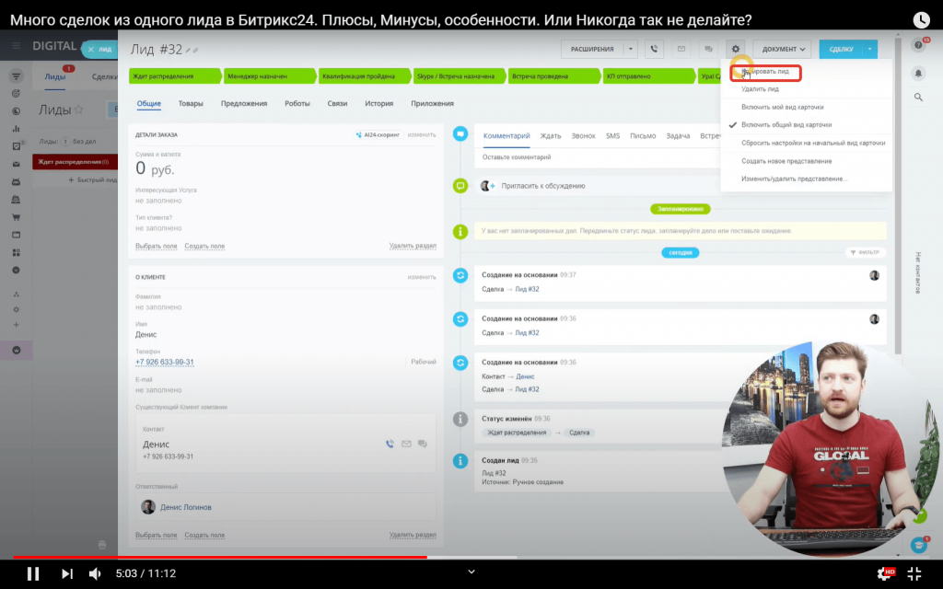The image size is (943, 589).
Task: Open Изменить/удалить представление entry
Action: [x=794, y=179]
